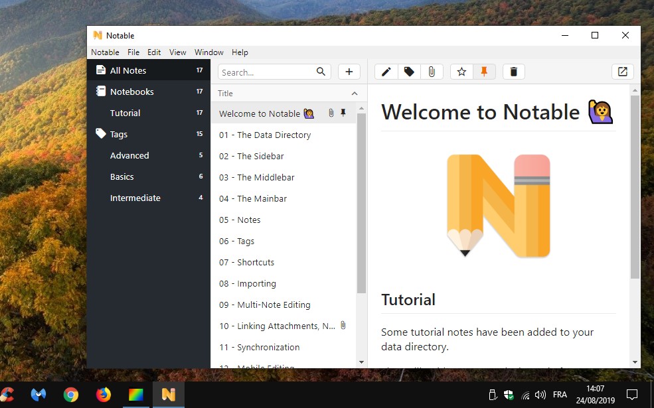The height and width of the screenshot is (408, 654).
Task: Click the pencil Edit note icon
Action: coord(386,72)
